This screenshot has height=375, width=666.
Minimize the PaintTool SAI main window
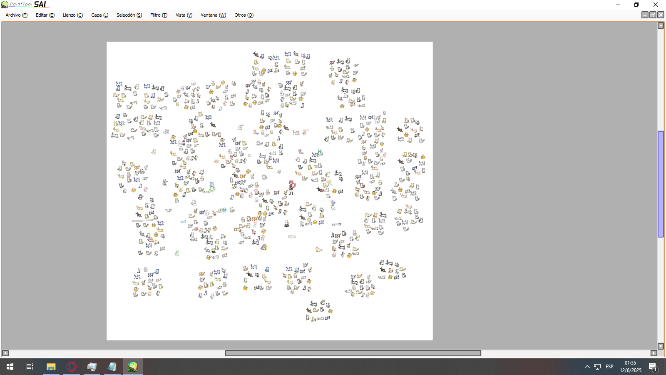618,5
